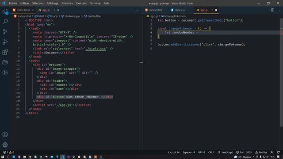
Task: Select body element in breadcrumb
Action: pyautogui.click(x=53, y=16)
